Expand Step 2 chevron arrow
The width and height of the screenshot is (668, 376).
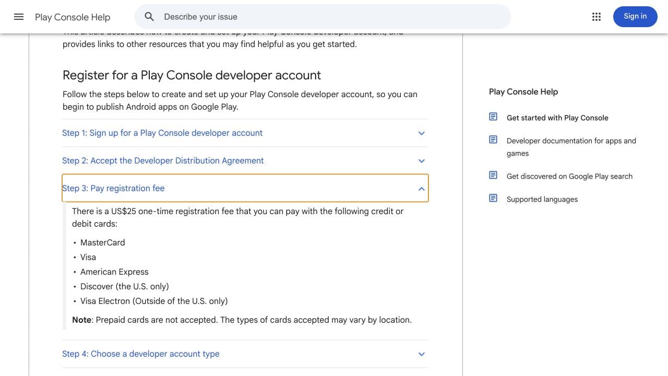pos(422,161)
